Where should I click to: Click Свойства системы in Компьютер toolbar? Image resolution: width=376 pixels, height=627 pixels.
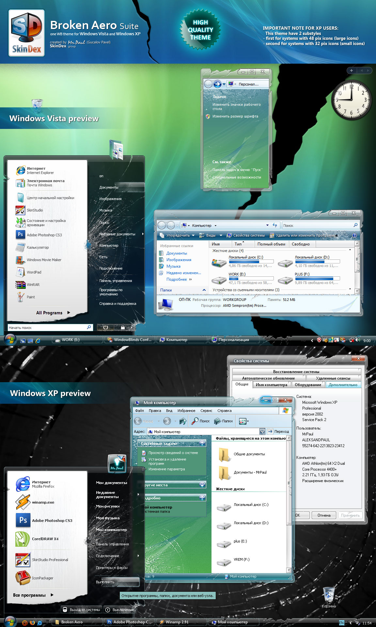point(246,235)
